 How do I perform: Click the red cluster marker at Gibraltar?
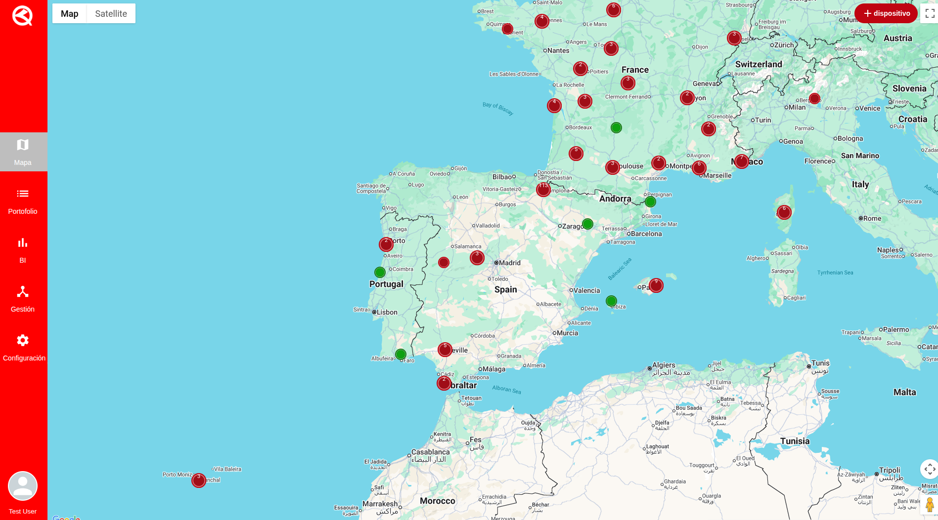point(444,383)
